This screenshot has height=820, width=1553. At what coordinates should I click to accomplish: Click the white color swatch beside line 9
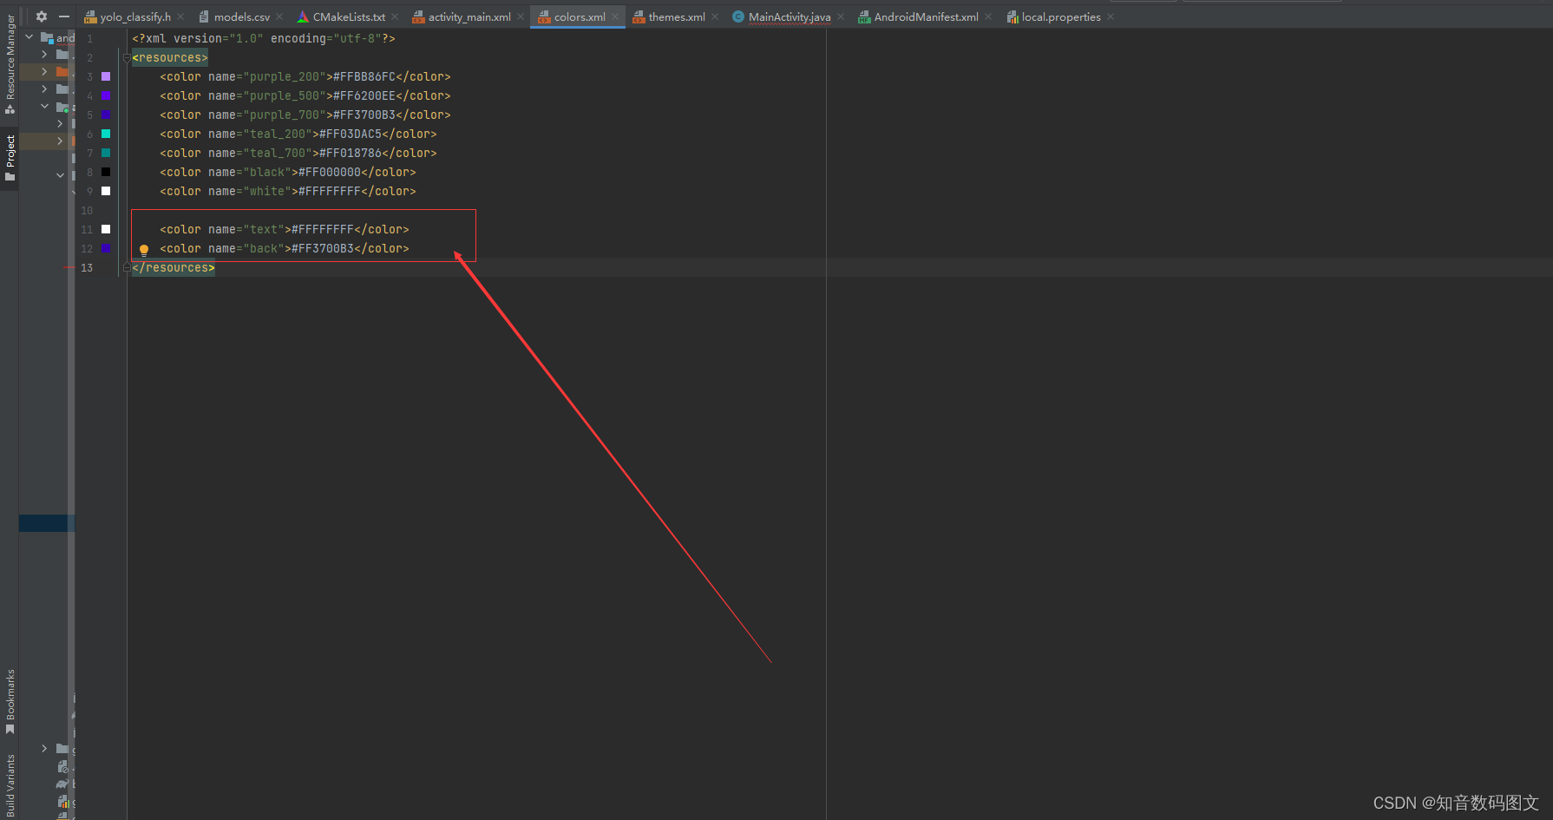pyautogui.click(x=106, y=191)
